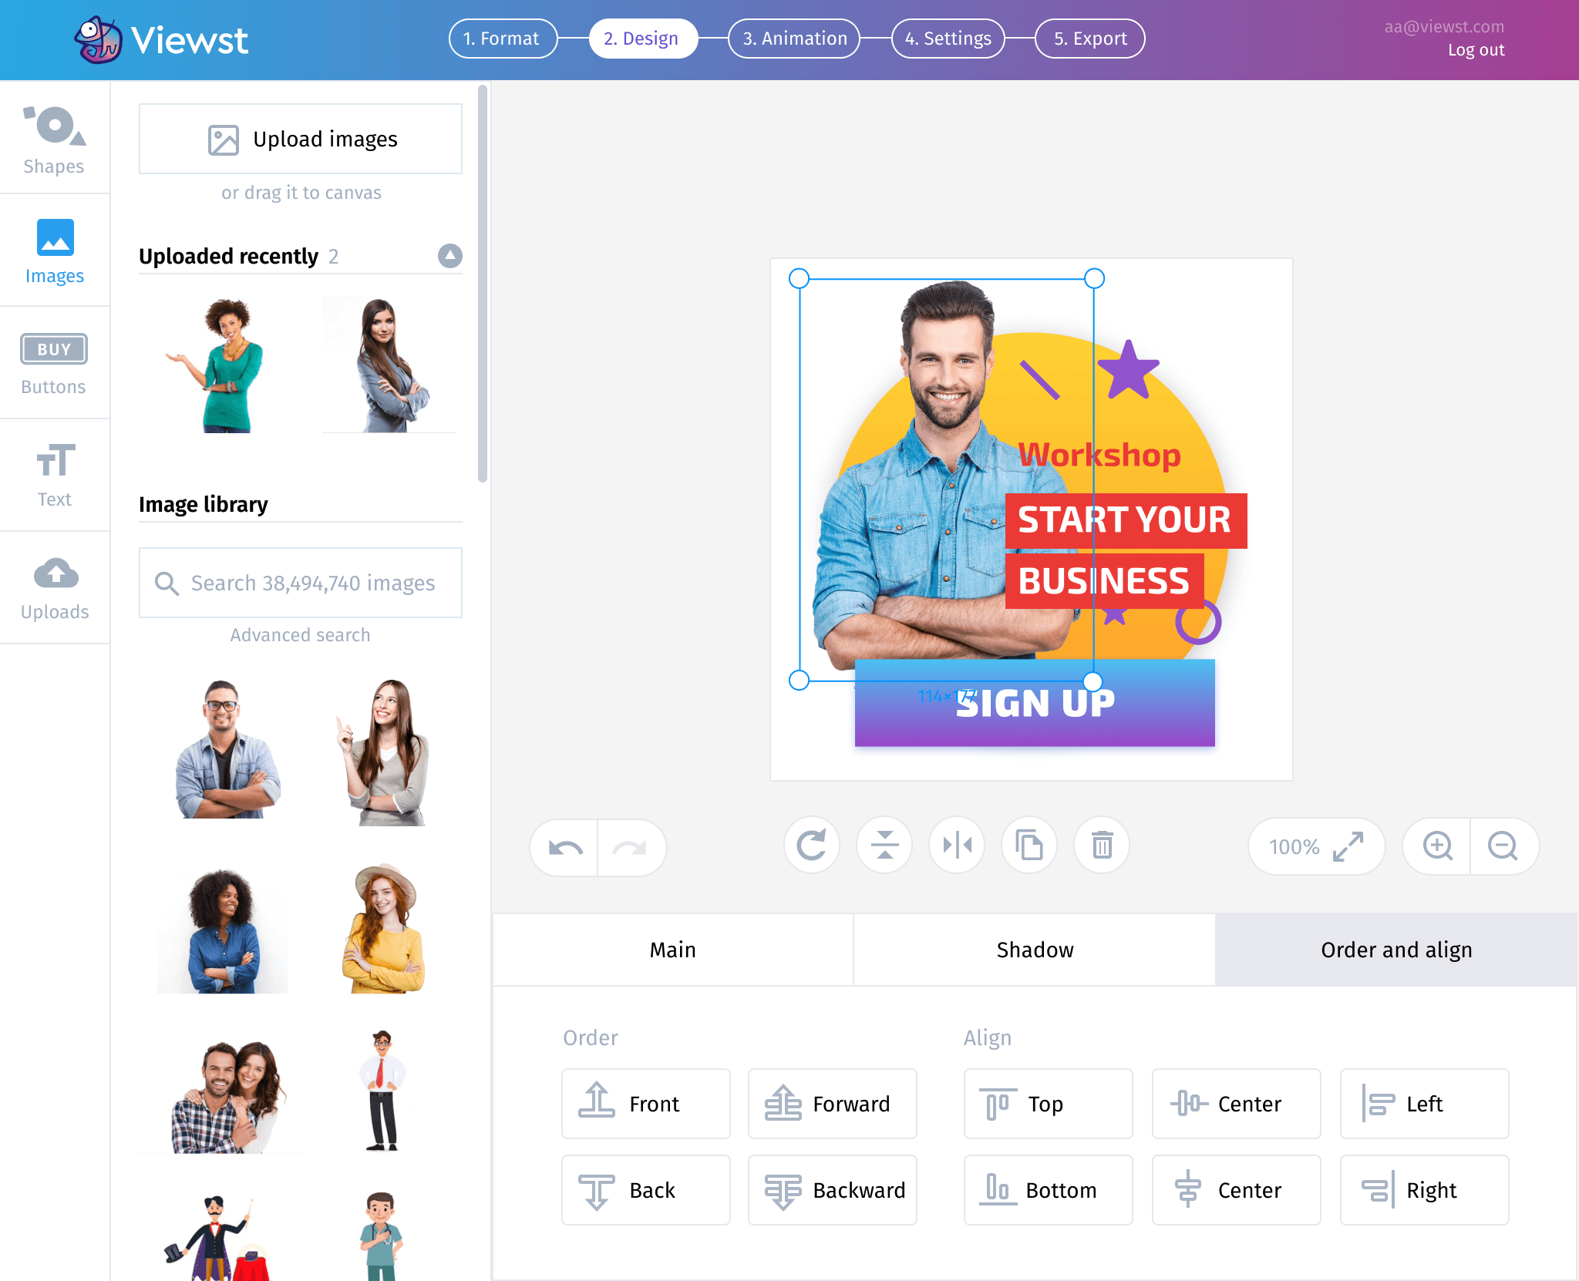Navigate to the Animation step
The height and width of the screenshot is (1281, 1579).
pos(793,36)
